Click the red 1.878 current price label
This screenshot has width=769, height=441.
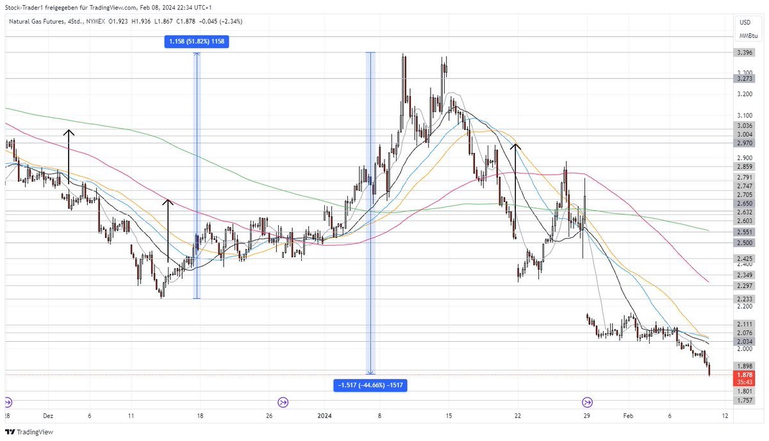[745, 375]
